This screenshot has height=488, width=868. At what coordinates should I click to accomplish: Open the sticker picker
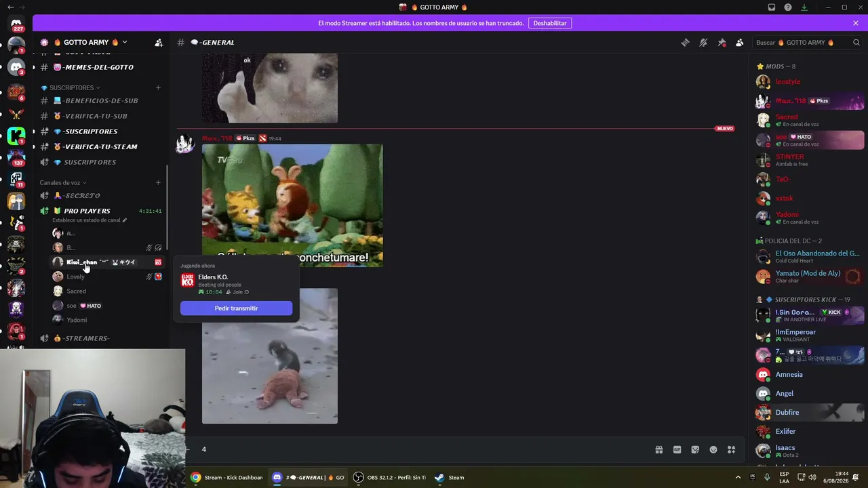pyautogui.click(x=695, y=449)
